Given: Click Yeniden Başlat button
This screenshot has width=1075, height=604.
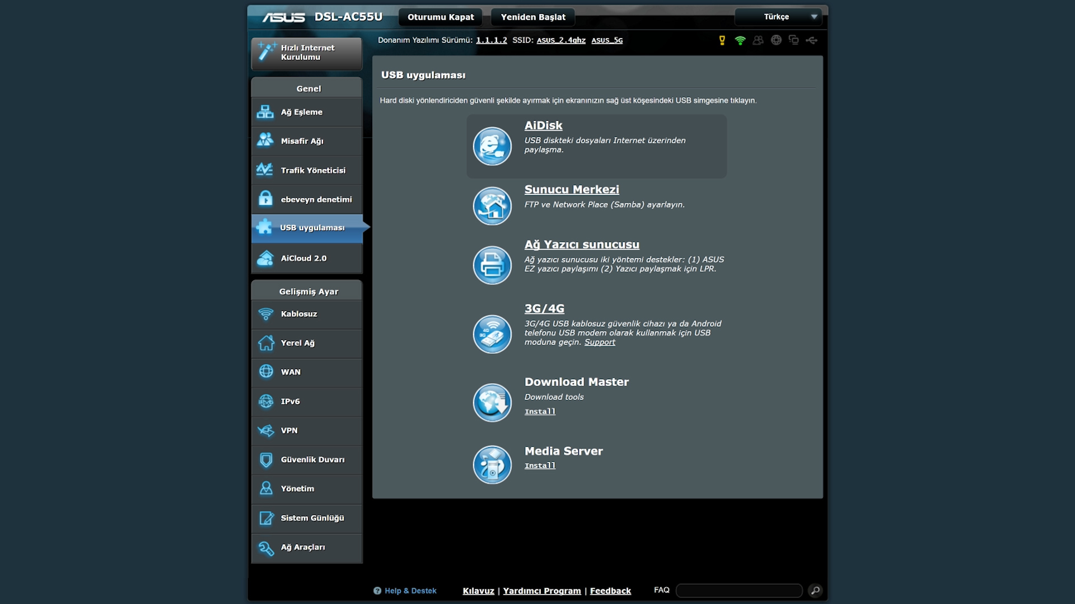Looking at the screenshot, I should 533,17.
